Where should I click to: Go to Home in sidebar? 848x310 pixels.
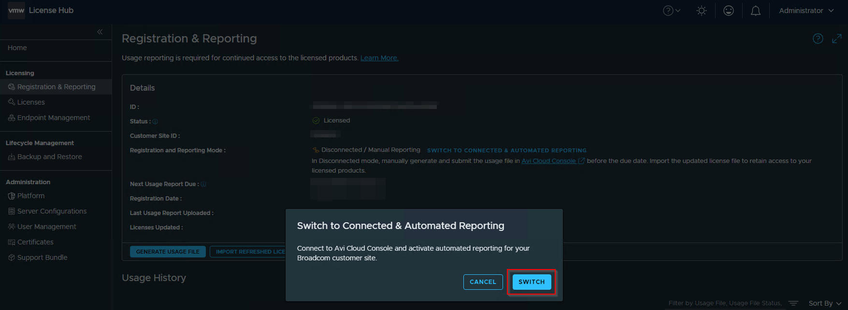pos(17,48)
